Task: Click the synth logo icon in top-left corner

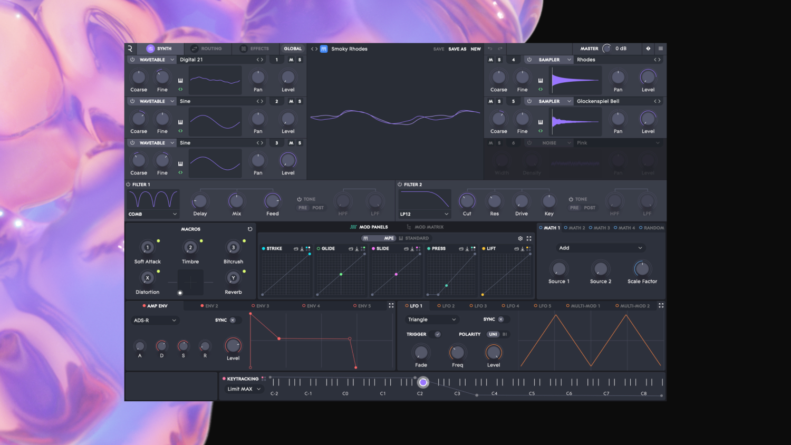Action: 130,49
